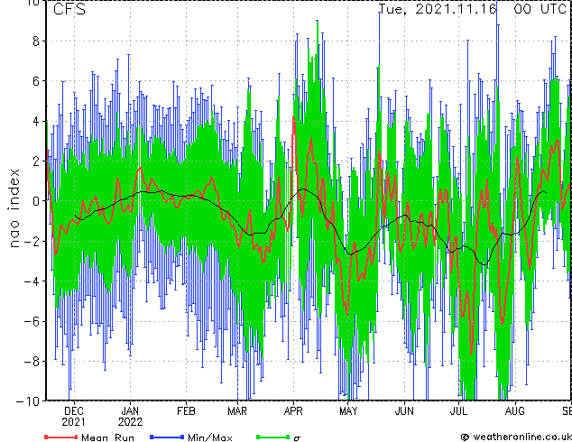572x442 pixels.
Task: Click the chart date 'Tue, 2021.11.16'
Action: [x=438, y=9]
